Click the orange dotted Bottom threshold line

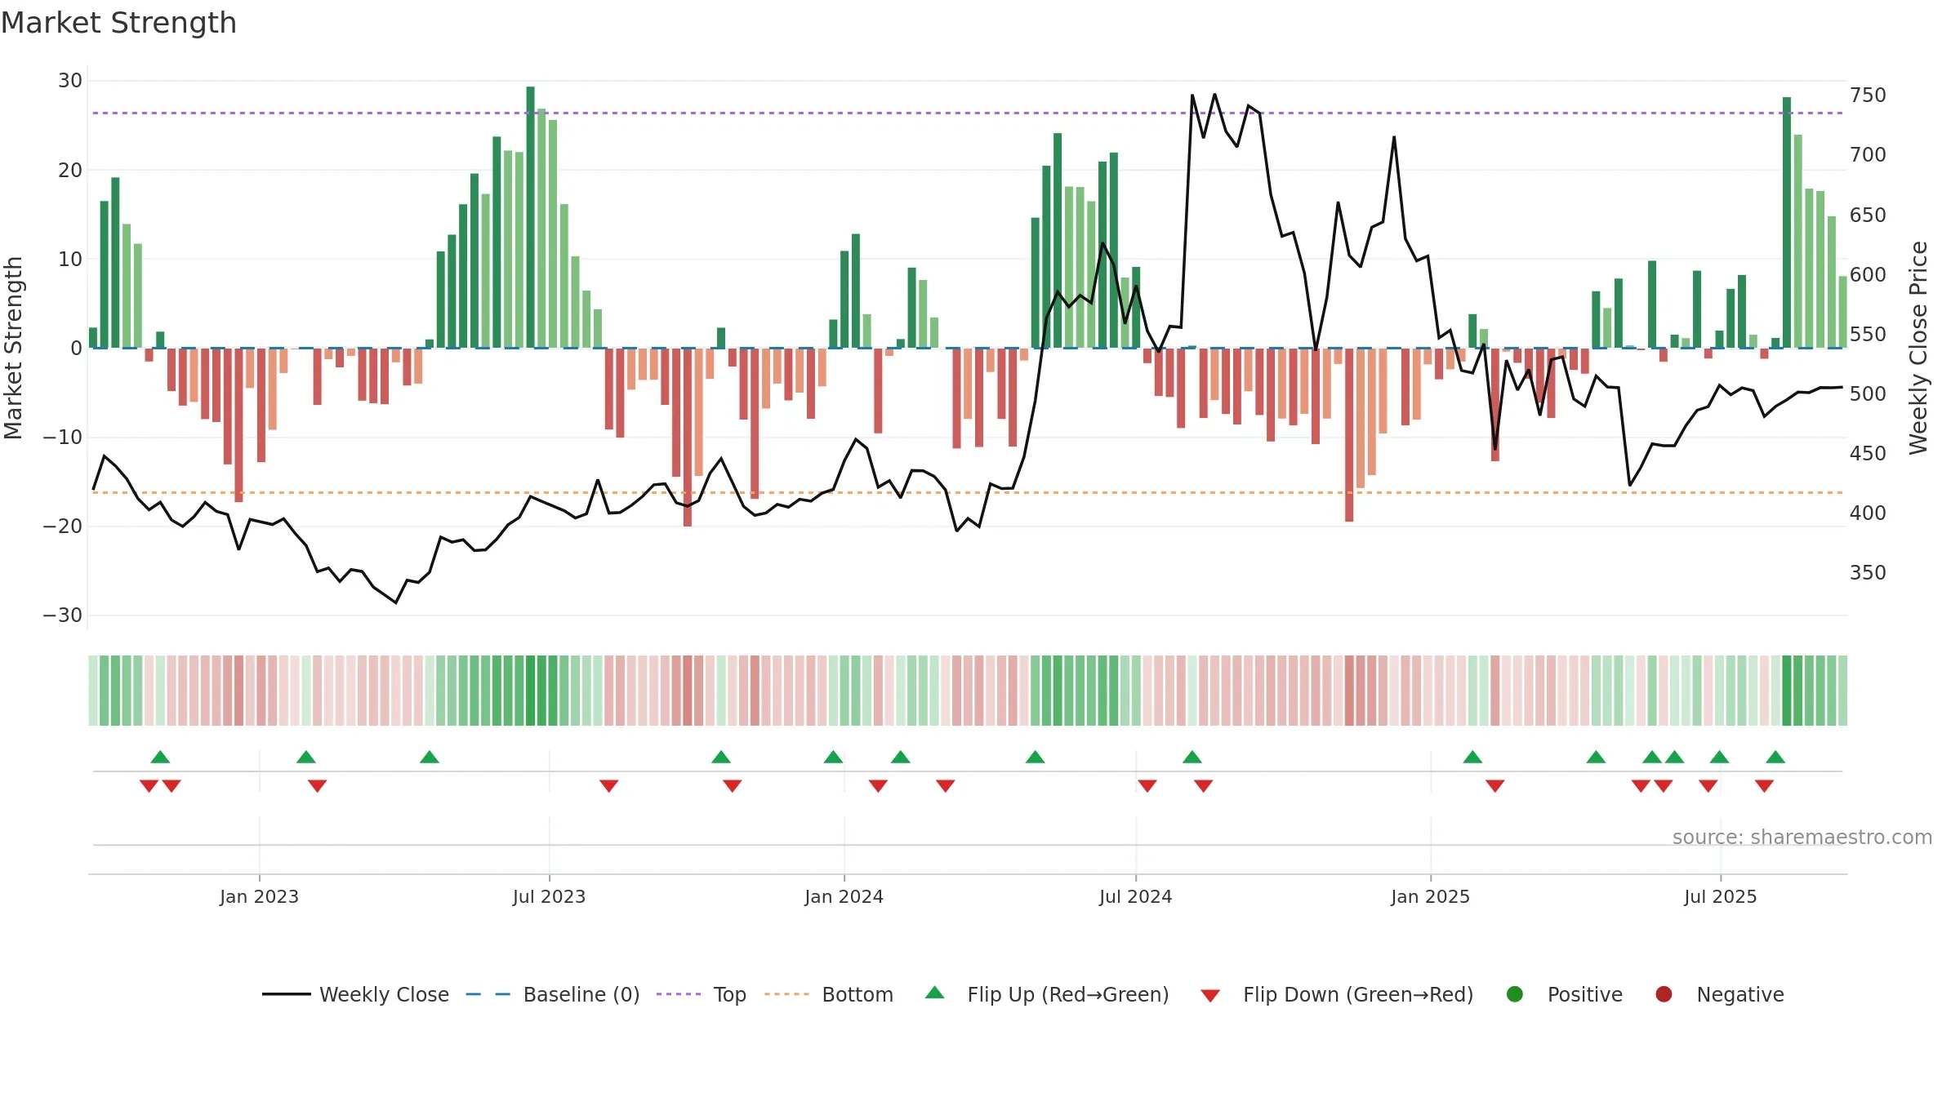tap(968, 493)
